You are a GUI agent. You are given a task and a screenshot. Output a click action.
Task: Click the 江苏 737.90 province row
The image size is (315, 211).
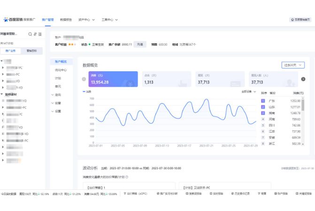pyautogui.click(x=281, y=131)
